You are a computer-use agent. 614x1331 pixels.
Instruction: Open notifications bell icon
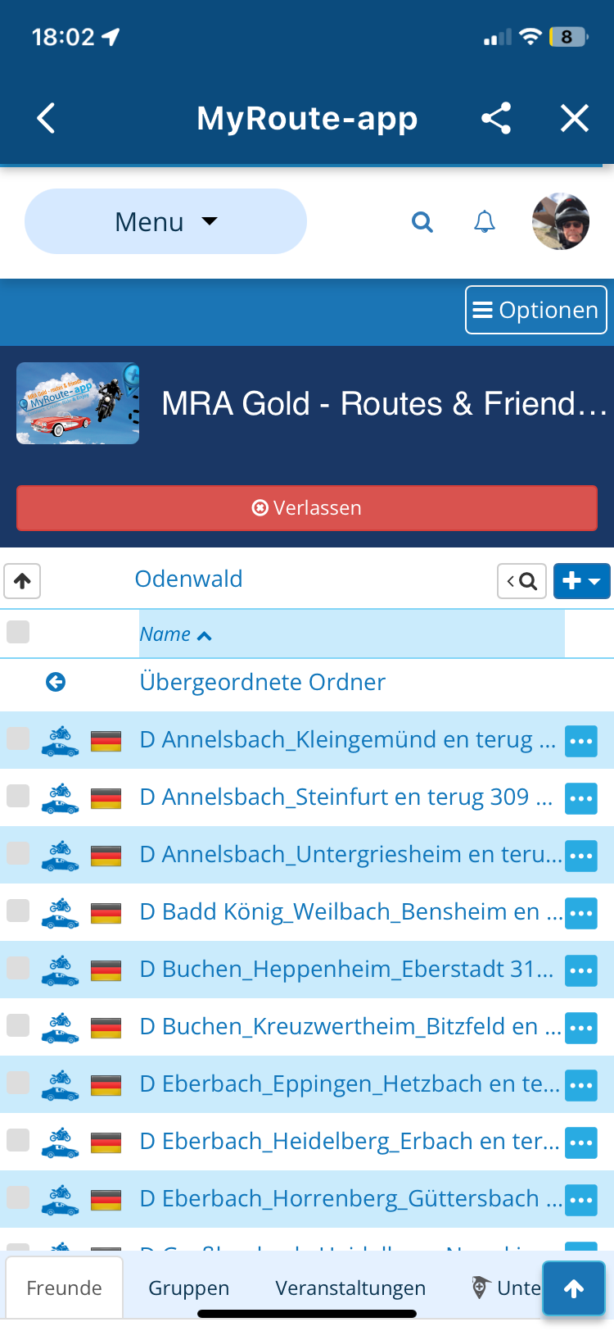[x=485, y=221]
